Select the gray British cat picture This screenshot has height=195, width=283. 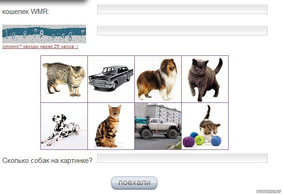coord(205,79)
